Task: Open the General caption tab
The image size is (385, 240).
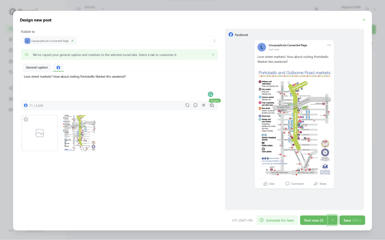Action: point(37,67)
